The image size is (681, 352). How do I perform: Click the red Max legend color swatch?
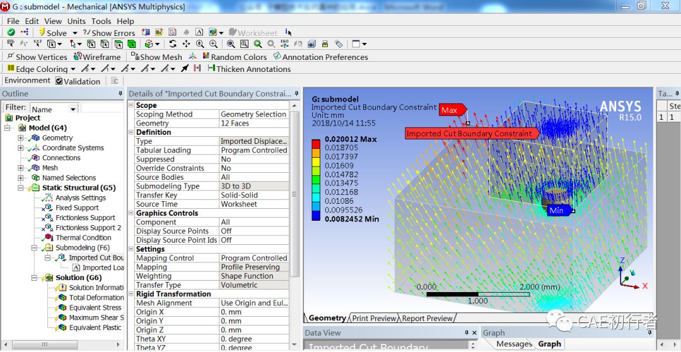click(316, 143)
